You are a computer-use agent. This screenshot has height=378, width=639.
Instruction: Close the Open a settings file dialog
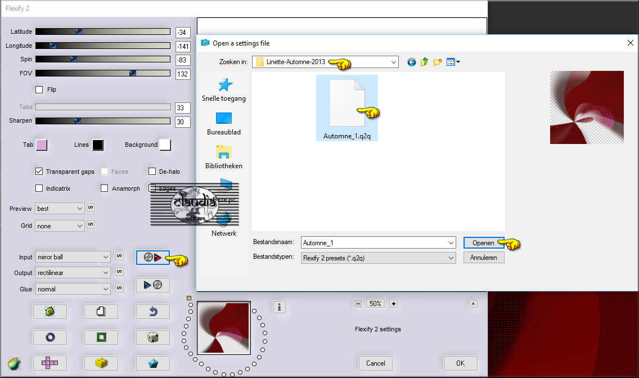[631, 43]
